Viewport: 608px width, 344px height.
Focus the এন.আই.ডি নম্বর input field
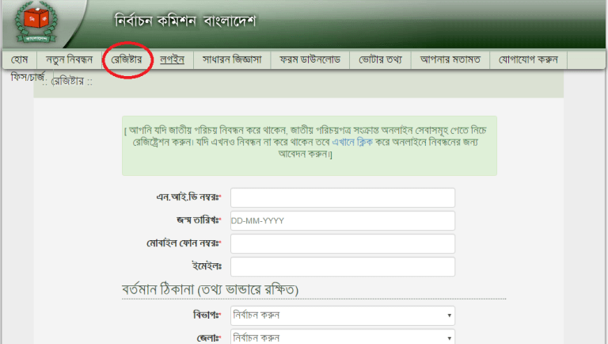coord(343,197)
